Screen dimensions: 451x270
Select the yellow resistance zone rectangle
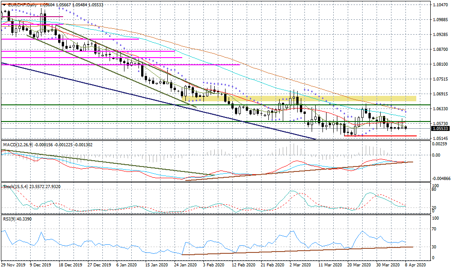point(299,99)
